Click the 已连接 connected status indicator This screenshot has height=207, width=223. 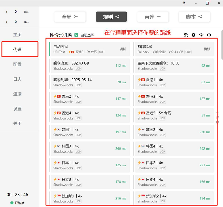(x=17, y=203)
